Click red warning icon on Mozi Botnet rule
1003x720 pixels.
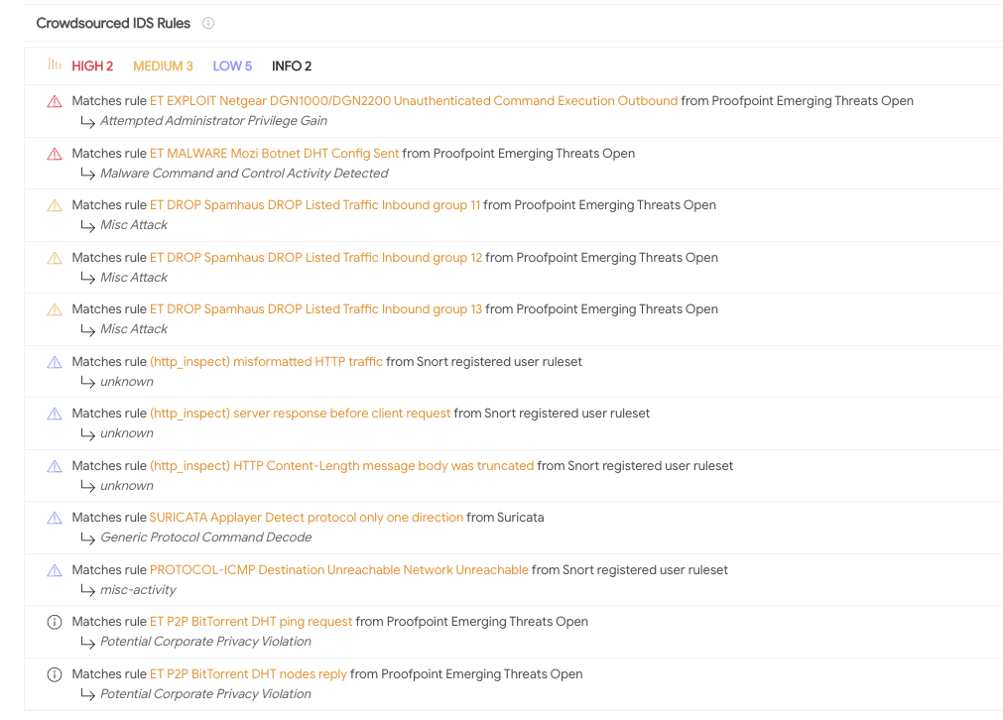(55, 154)
